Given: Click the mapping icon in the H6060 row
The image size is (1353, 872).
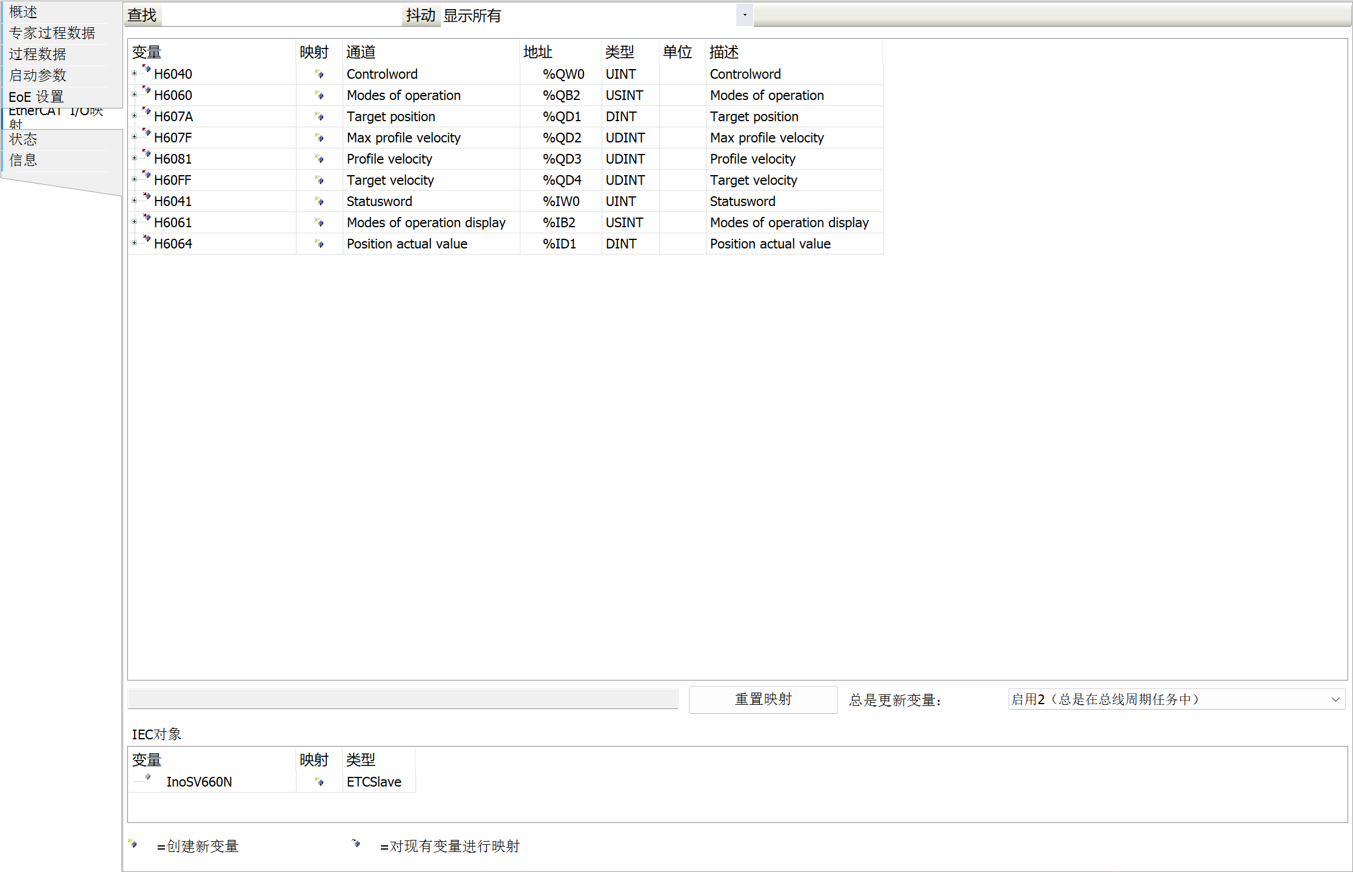Looking at the screenshot, I should click(319, 95).
